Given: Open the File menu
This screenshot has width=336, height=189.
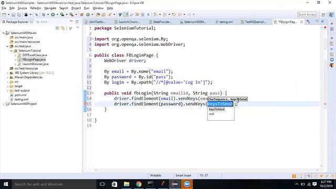Looking at the screenshot, I should (4, 8).
